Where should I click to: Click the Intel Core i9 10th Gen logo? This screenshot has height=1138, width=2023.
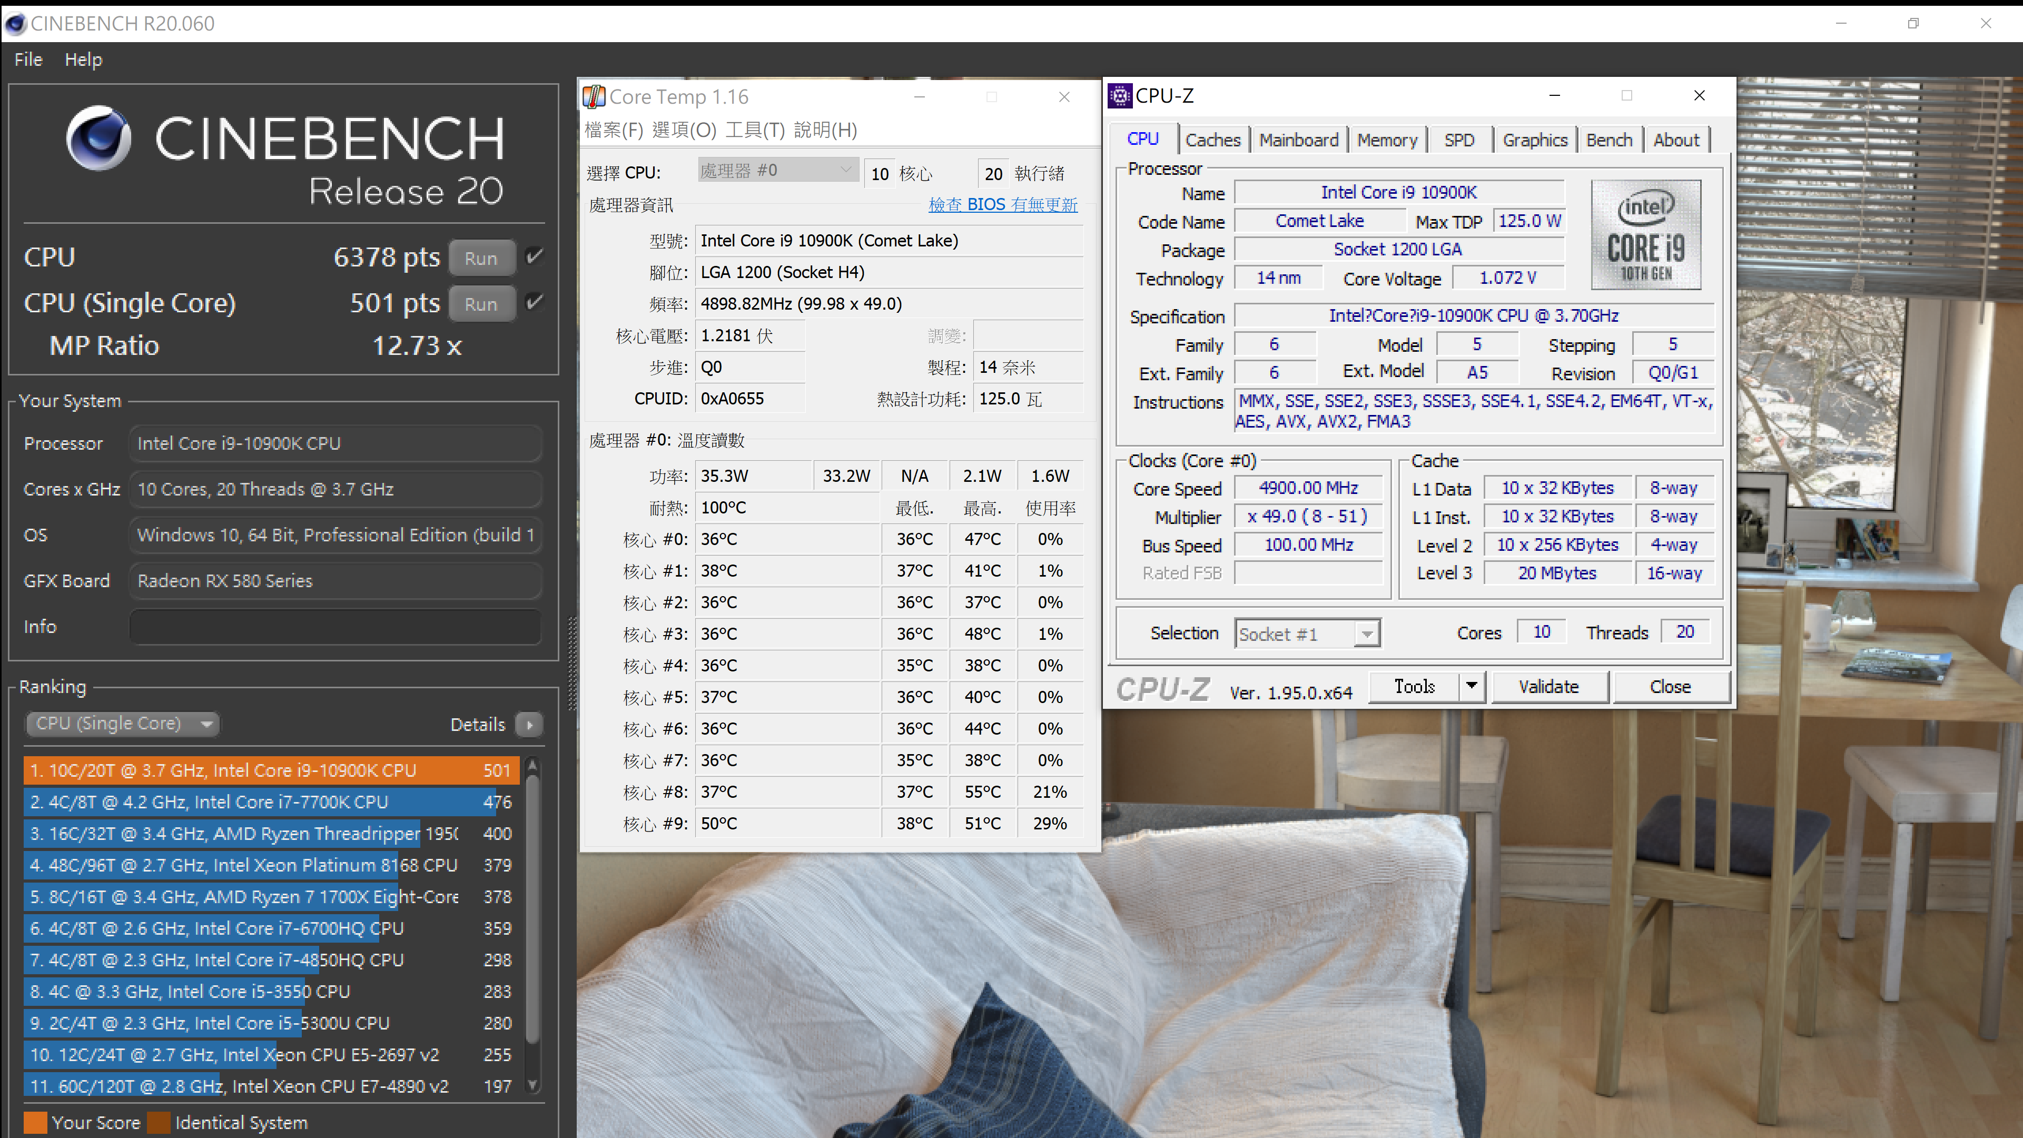coord(1646,235)
